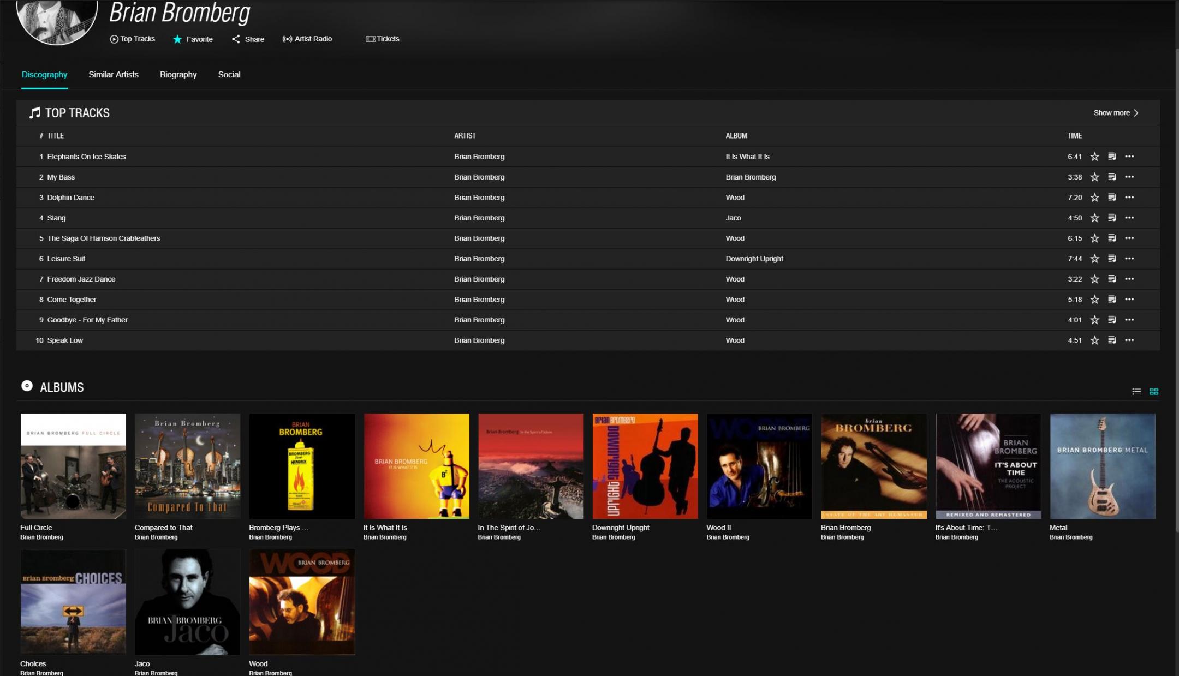Open It's About Time album cover

[x=988, y=466]
